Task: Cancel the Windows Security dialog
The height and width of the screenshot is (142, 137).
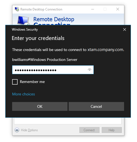Action: click(96, 106)
